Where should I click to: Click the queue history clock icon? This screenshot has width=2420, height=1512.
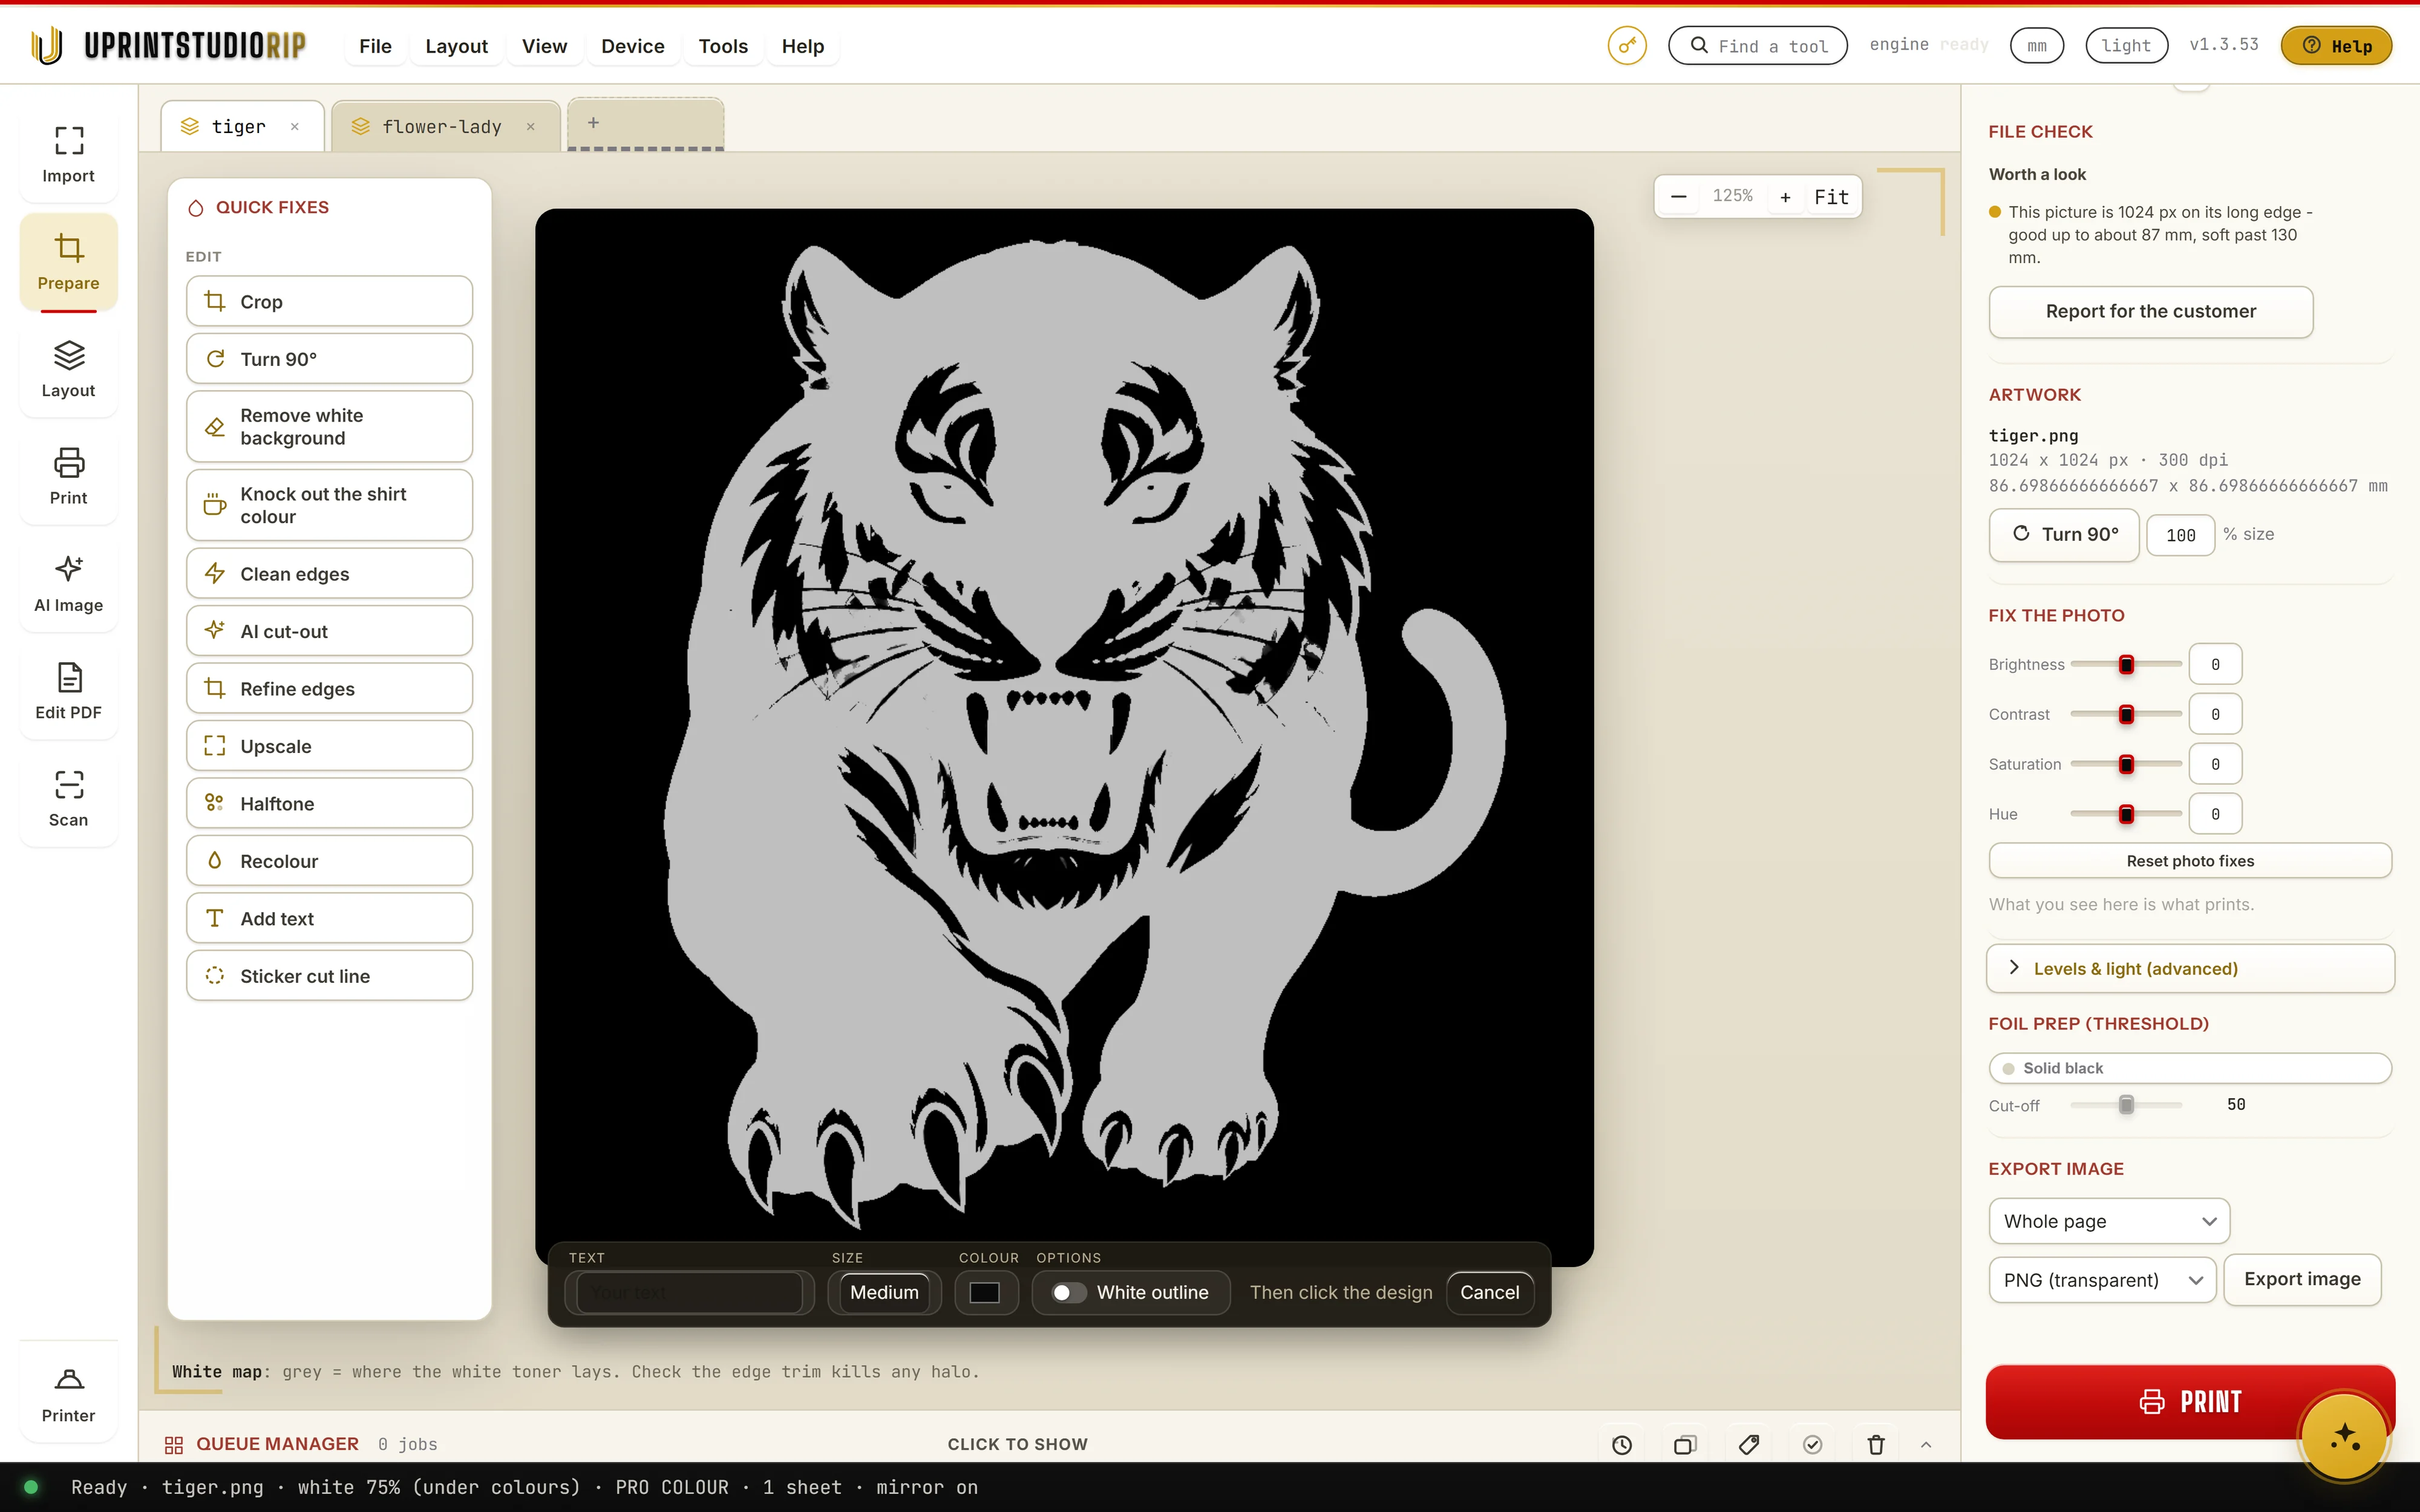1622,1444
